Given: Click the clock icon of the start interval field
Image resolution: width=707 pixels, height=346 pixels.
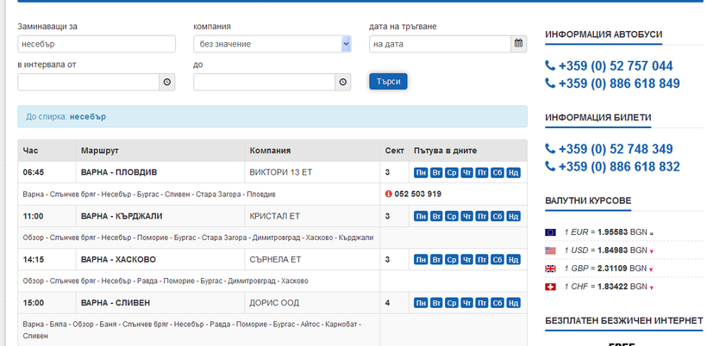Looking at the screenshot, I should click(x=167, y=82).
